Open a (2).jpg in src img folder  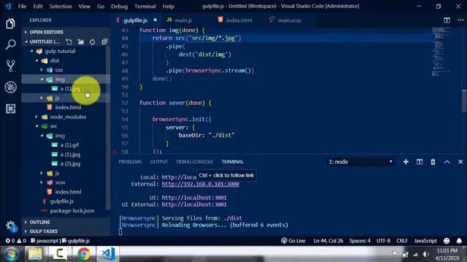pos(70,164)
